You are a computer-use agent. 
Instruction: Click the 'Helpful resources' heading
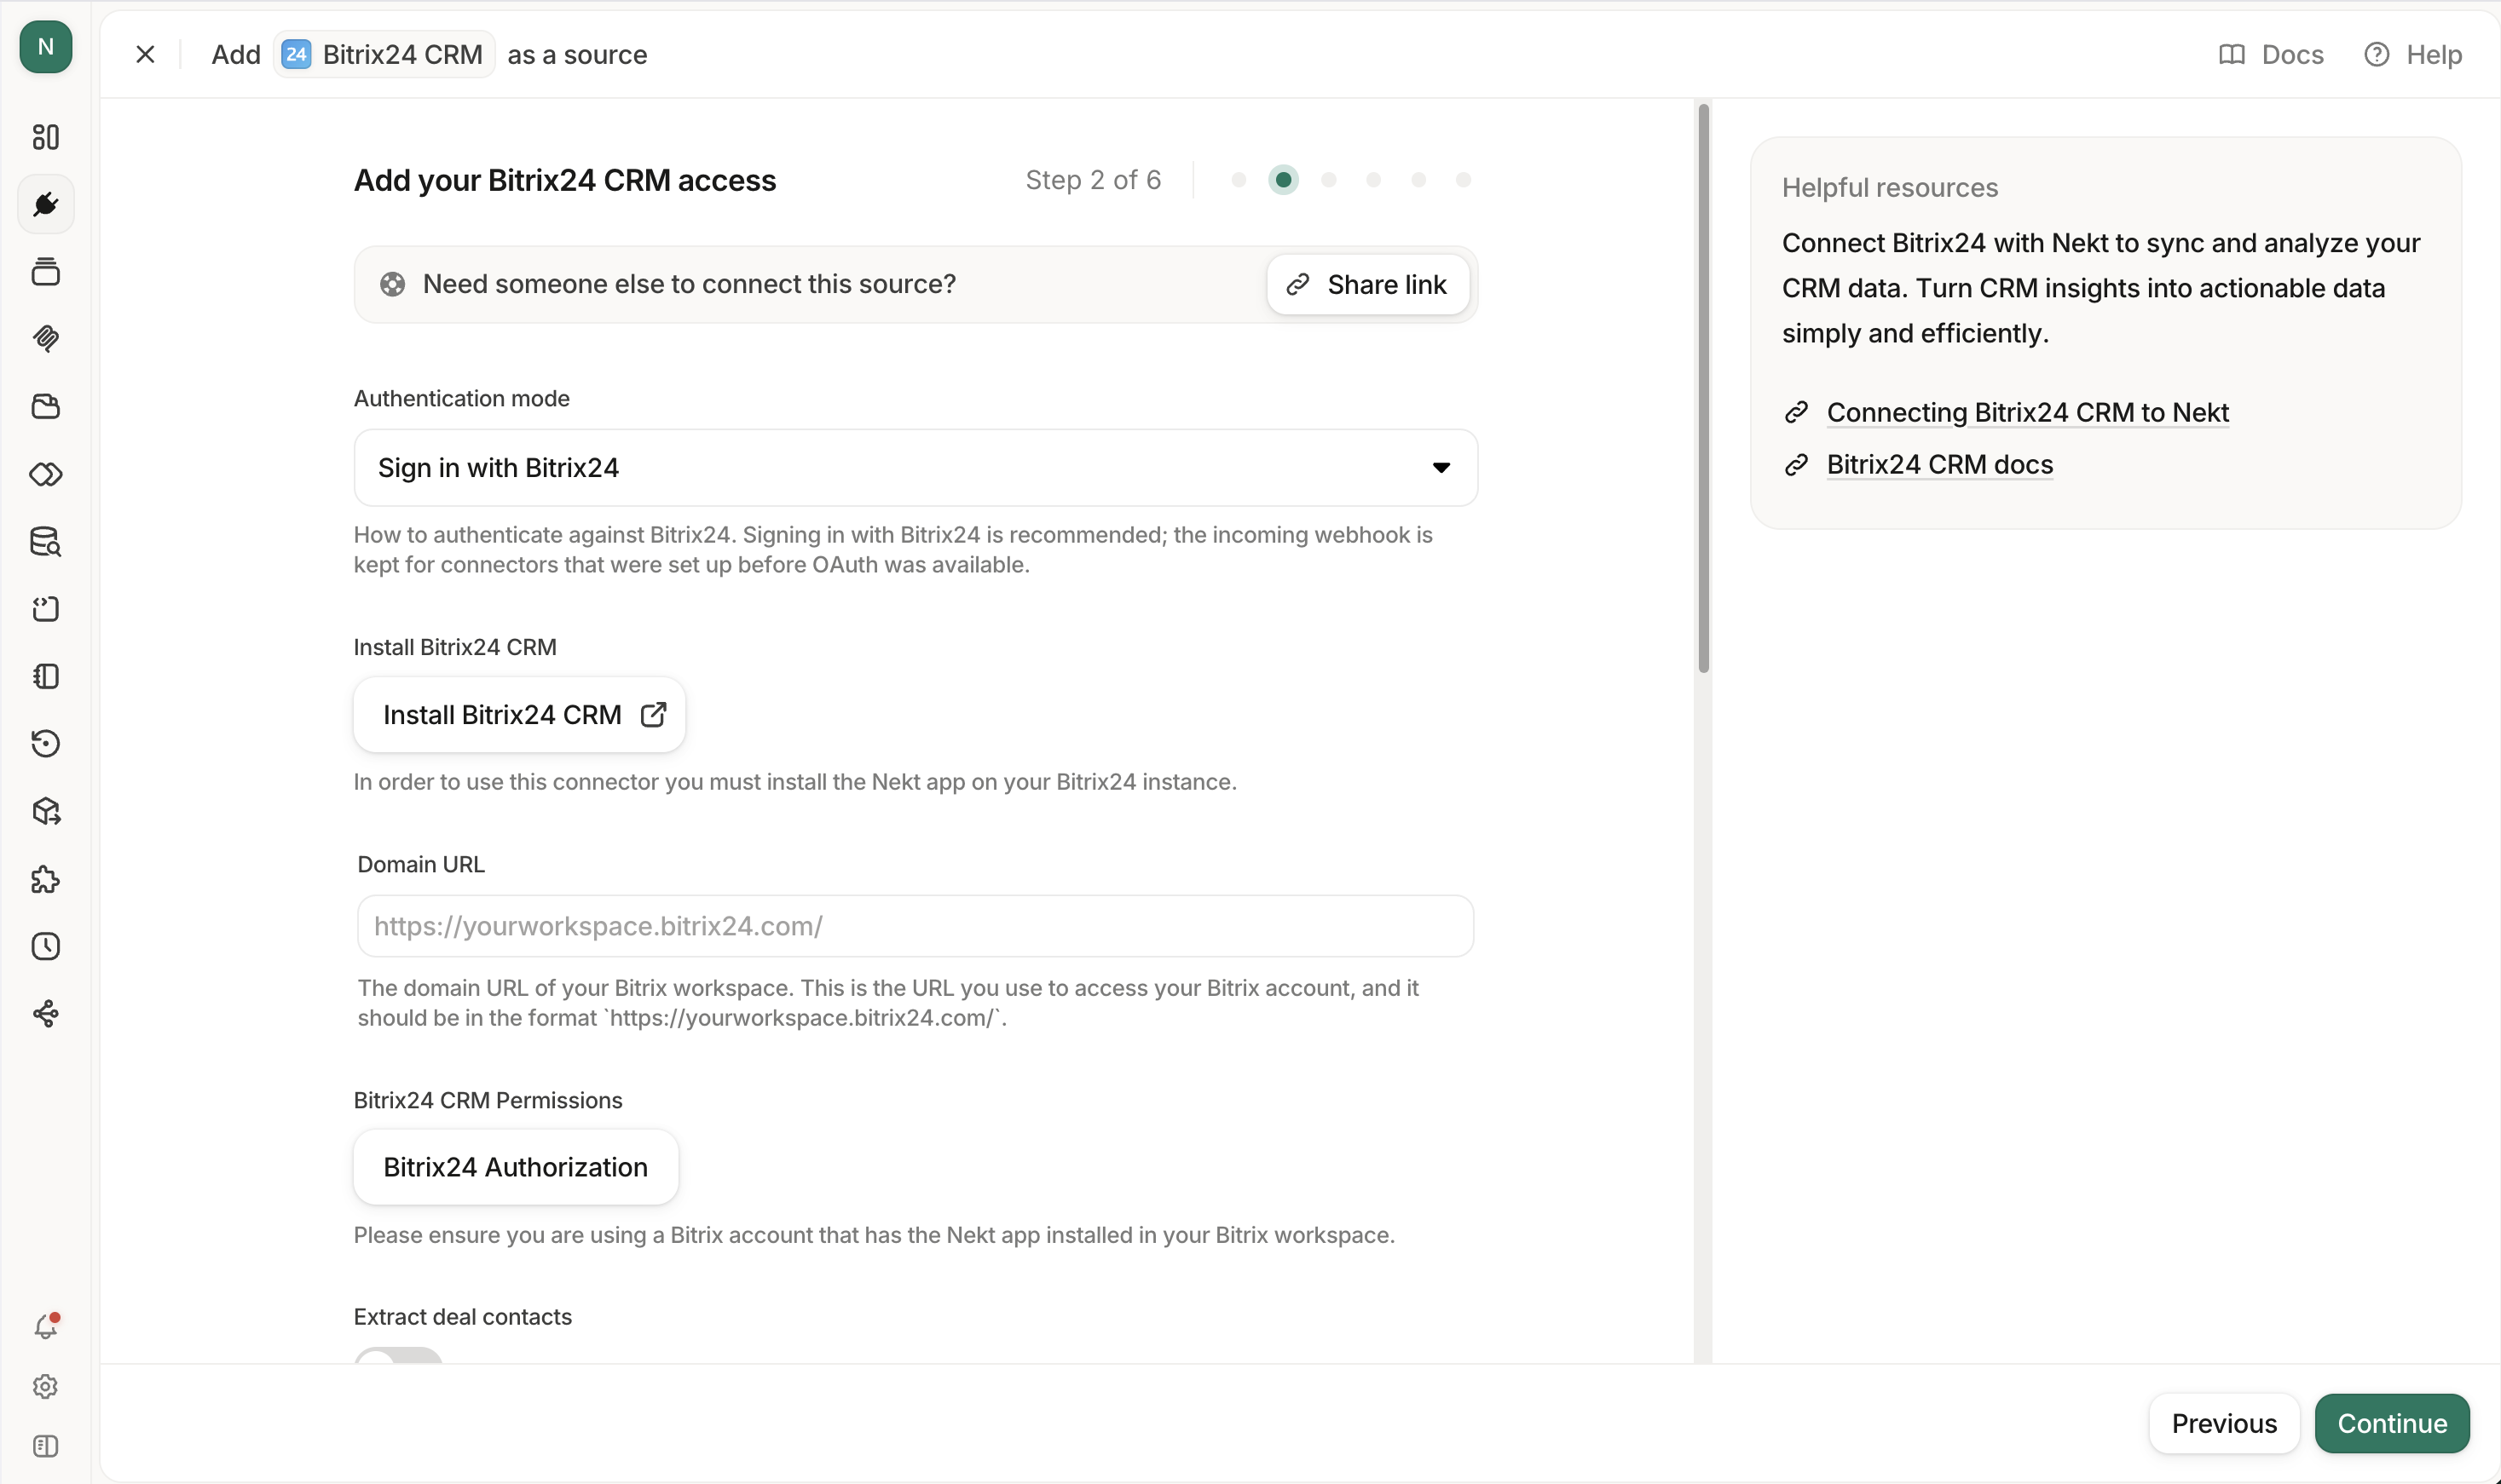click(x=1890, y=187)
